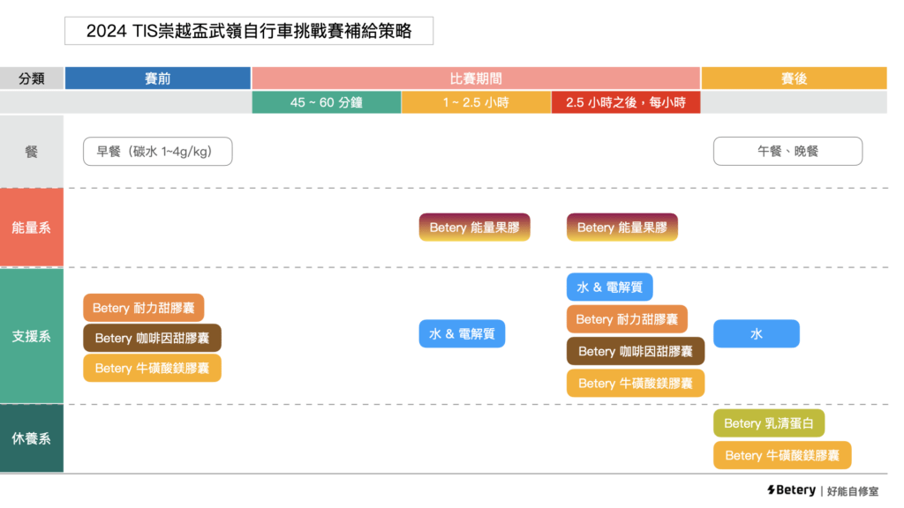Screen dimensions: 904x508
Task: Toggle the 水 & 電解質 chip in the 2.5 小時 column
Action: point(609,287)
